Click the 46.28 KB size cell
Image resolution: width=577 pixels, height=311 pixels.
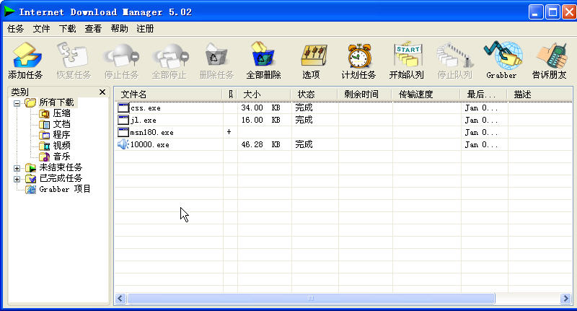[x=260, y=144]
